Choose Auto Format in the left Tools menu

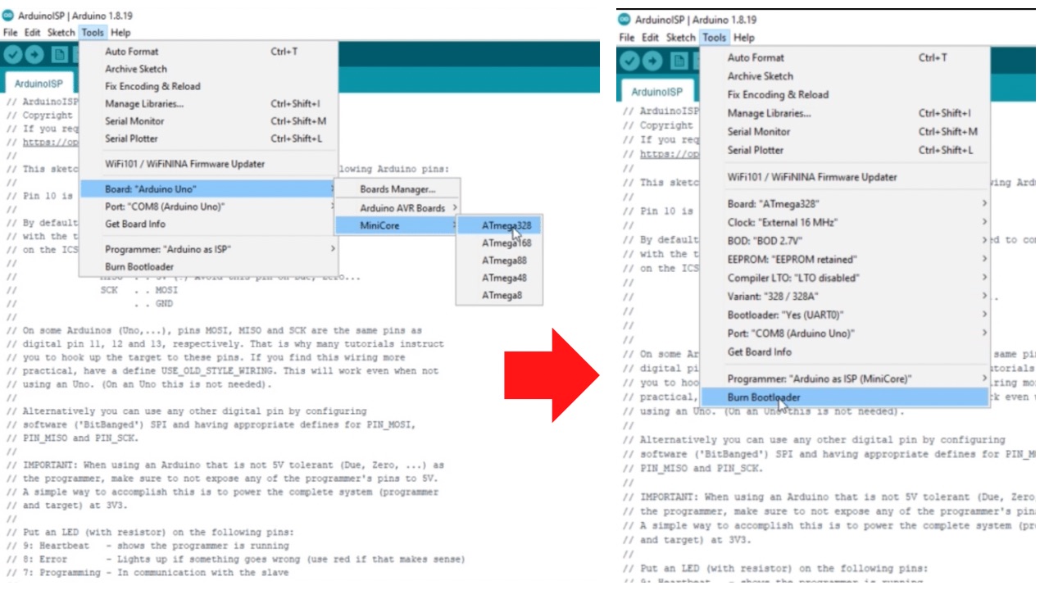click(208, 52)
